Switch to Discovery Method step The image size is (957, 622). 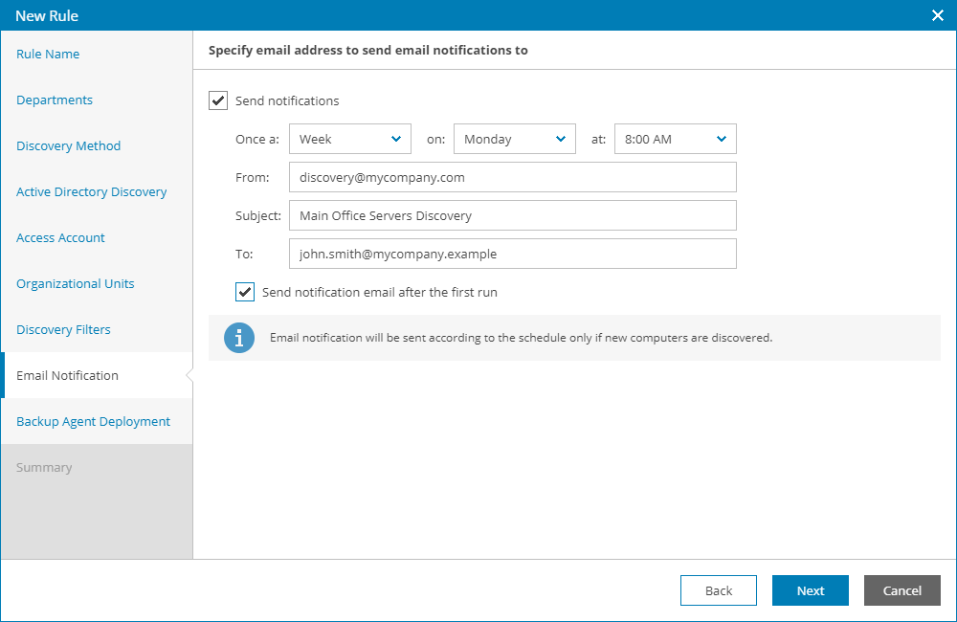69,146
